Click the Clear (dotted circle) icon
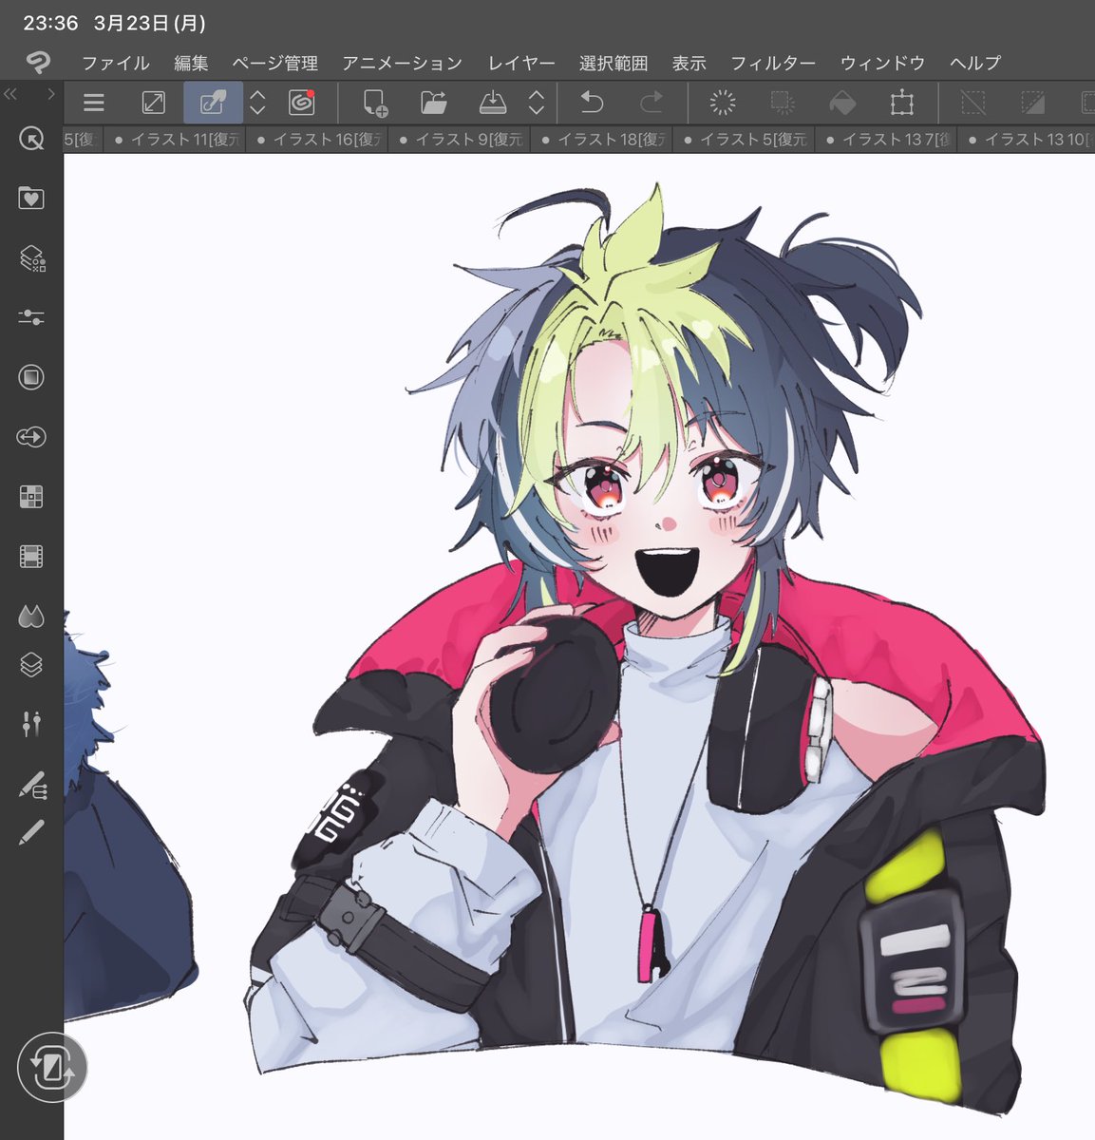This screenshot has width=1095, height=1140. [723, 103]
